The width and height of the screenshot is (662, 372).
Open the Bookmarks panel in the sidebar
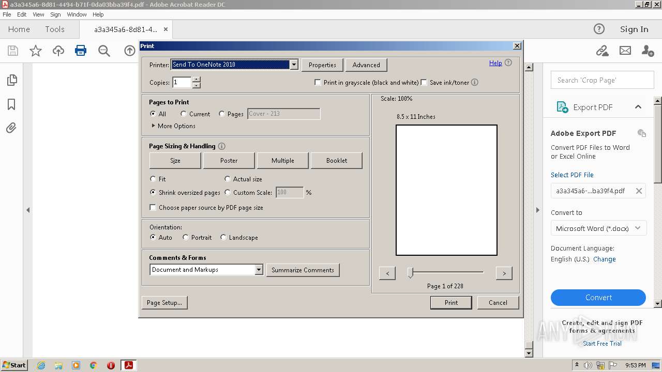tap(11, 104)
